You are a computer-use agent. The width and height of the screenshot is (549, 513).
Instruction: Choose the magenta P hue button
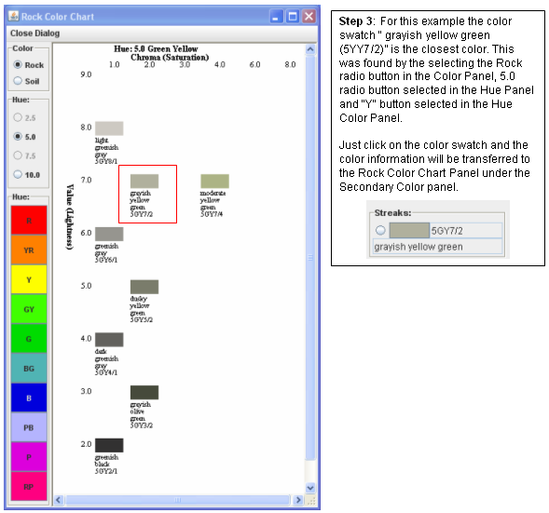[29, 457]
